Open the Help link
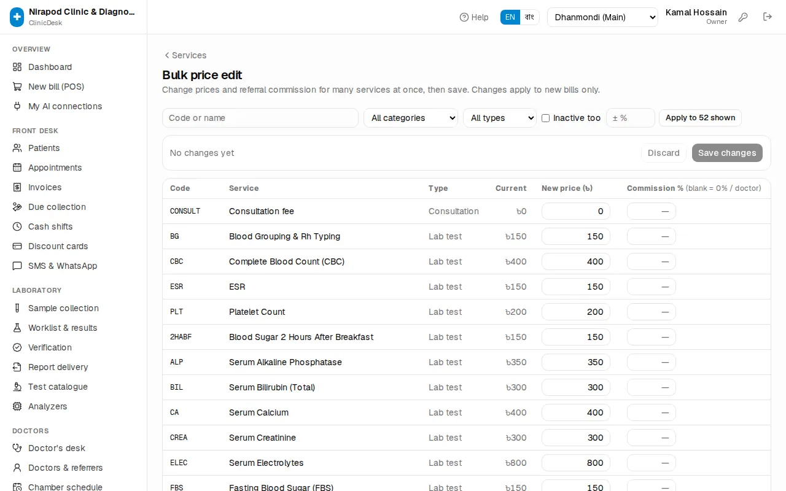The width and height of the screenshot is (786, 491). click(474, 17)
